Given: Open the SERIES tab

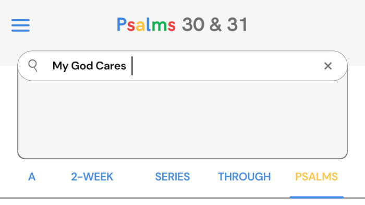Looking at the screenshot, I should pos(172,177).
